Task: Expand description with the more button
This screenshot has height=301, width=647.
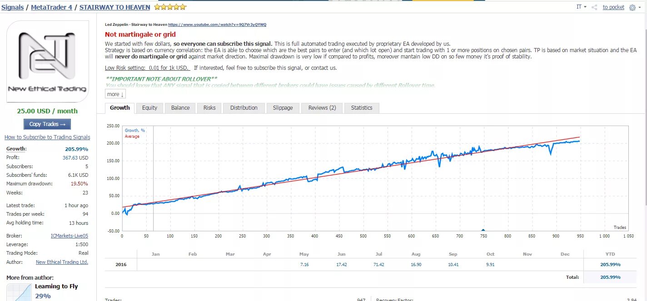Action: click(115, 94)
